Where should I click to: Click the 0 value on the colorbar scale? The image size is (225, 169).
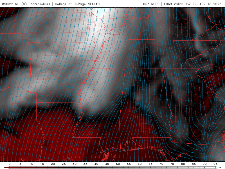tap(10, 164)
